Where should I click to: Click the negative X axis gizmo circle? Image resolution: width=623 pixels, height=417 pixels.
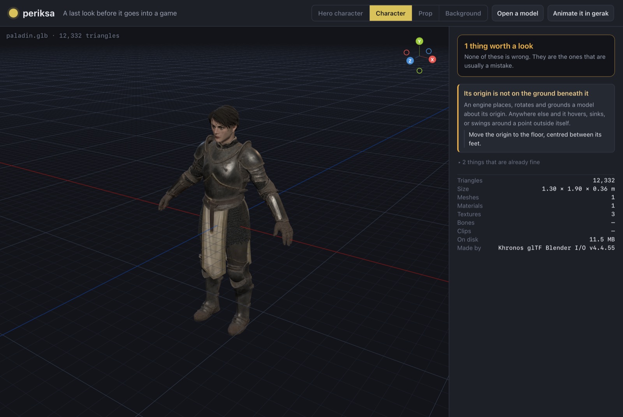tap(407, 53)
